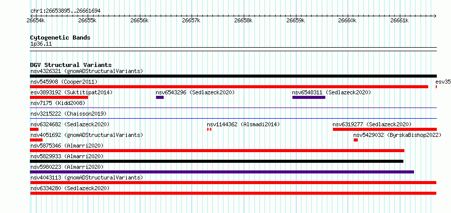Open the esv3893192 (Suktitipat2014) label
Image resolution: width=451 pixels, height=213 pixels.
(x=71, y=92)
